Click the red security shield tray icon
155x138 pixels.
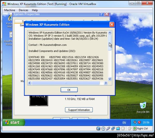139,122
